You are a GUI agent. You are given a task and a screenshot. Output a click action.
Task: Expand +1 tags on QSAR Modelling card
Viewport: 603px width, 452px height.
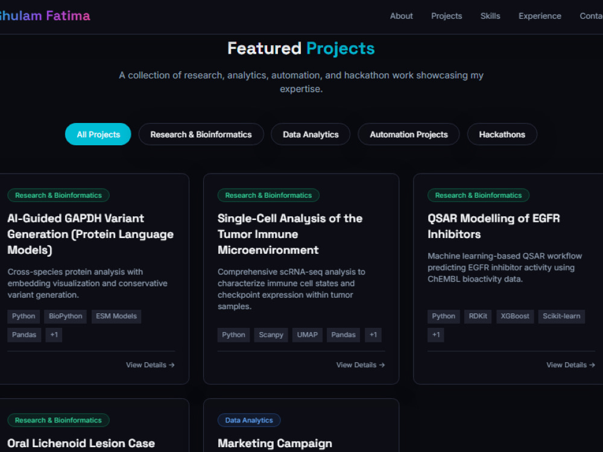[436, 334]
